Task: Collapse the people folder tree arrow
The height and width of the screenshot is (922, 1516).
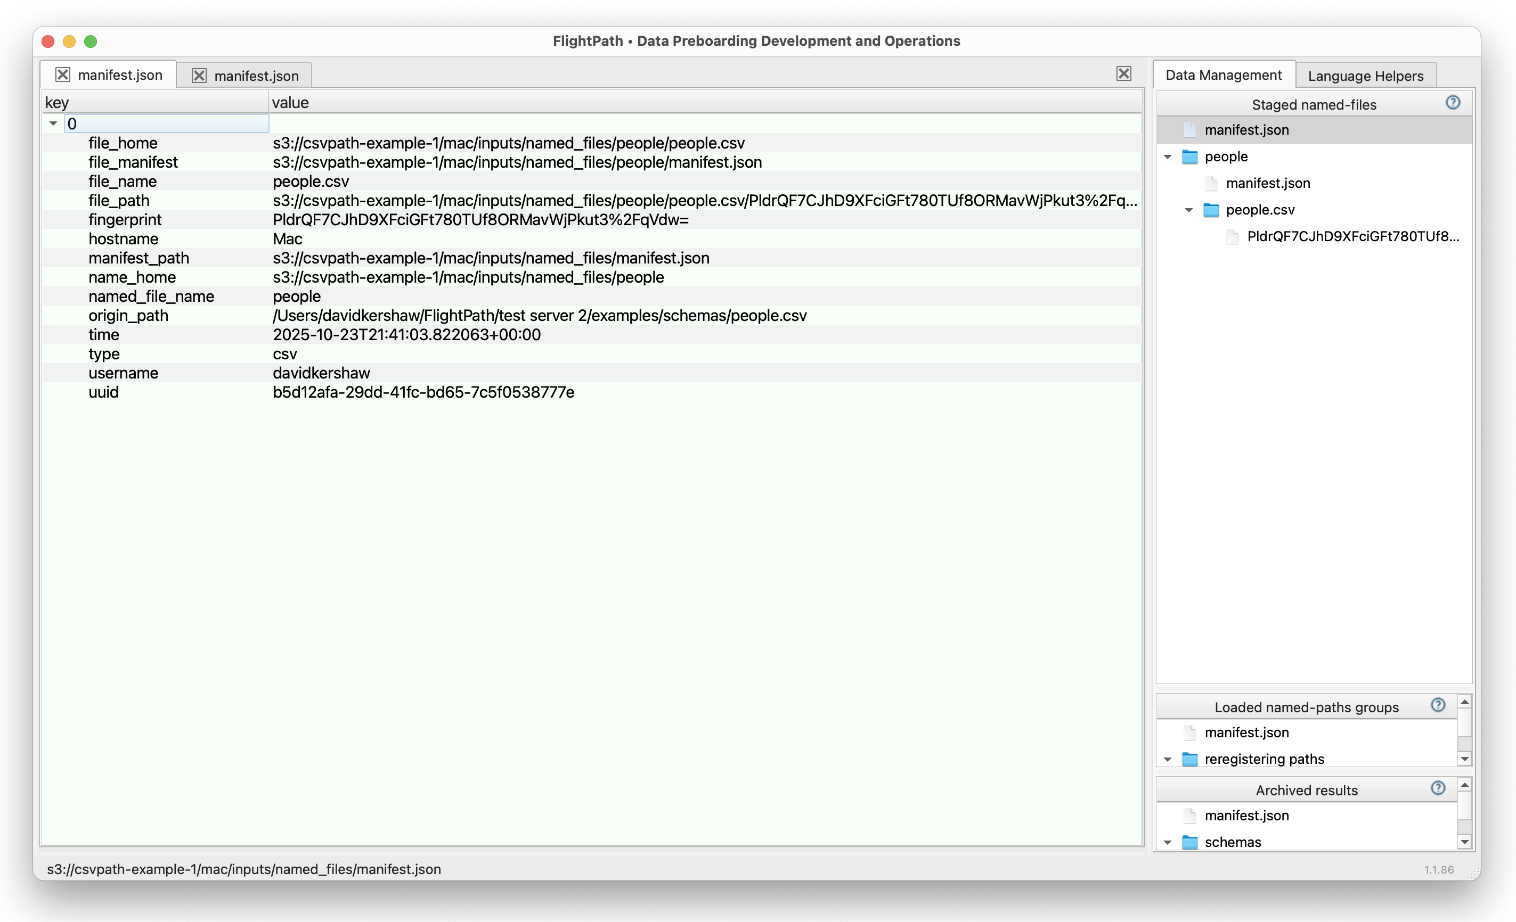Action: [1167, 157]
